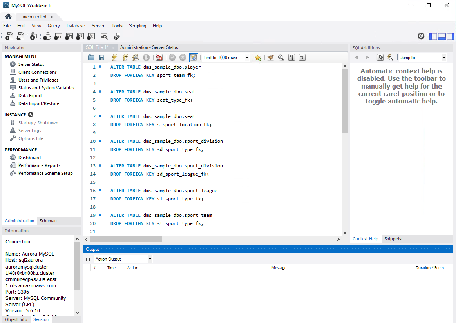Switch to the Schemas tab
Viewport: 456px width, 323px height.
coord(48,221)
